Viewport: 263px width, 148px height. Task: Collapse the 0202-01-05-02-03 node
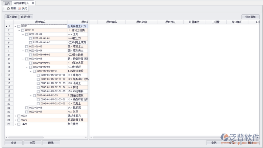31,95
